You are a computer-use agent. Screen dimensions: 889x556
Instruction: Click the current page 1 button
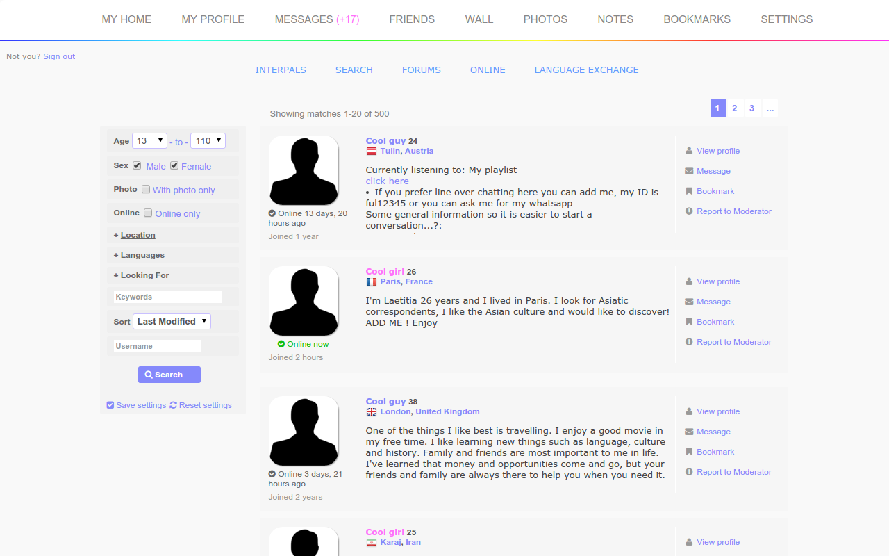tap(718, 108)
